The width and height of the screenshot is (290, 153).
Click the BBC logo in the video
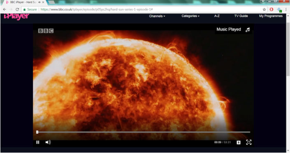click(x=46, y=31)
